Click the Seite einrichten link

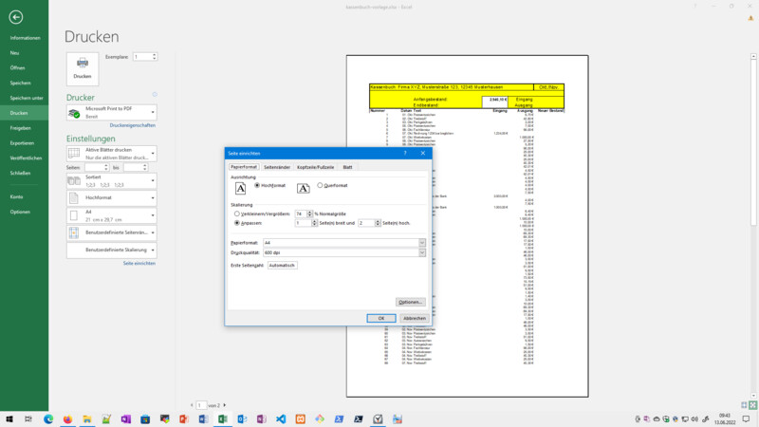point(139,264)
